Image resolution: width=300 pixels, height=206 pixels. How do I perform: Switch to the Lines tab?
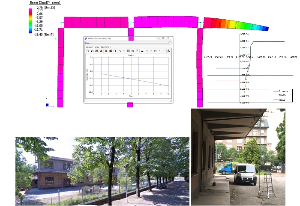tap(97, 47)
